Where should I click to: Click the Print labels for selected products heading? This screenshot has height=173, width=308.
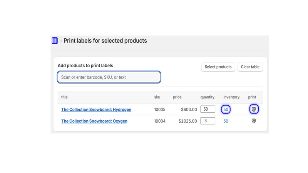pos(105,41)
